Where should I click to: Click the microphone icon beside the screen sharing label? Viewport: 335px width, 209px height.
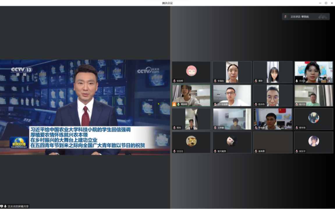(x=5, y=206)
